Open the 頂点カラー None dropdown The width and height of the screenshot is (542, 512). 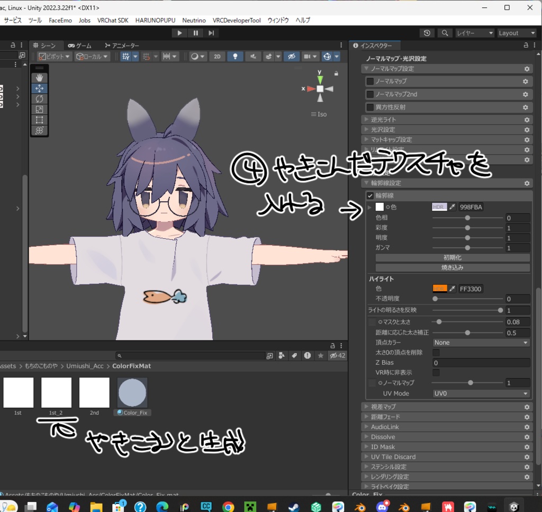[481, 343]
